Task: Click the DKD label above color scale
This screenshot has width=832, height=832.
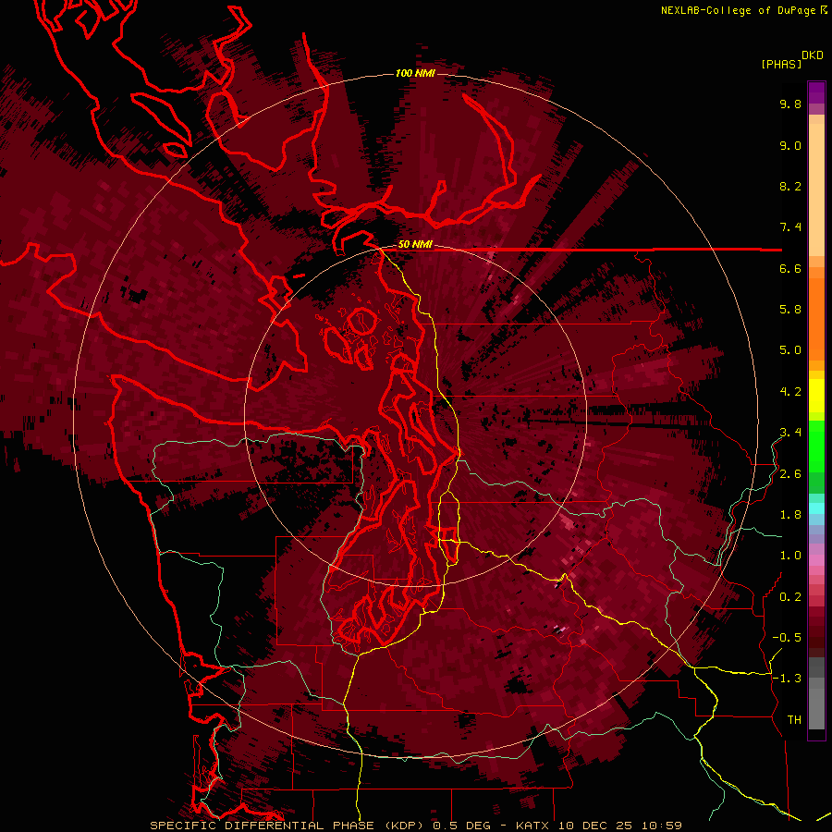Action: click(813, 55)
